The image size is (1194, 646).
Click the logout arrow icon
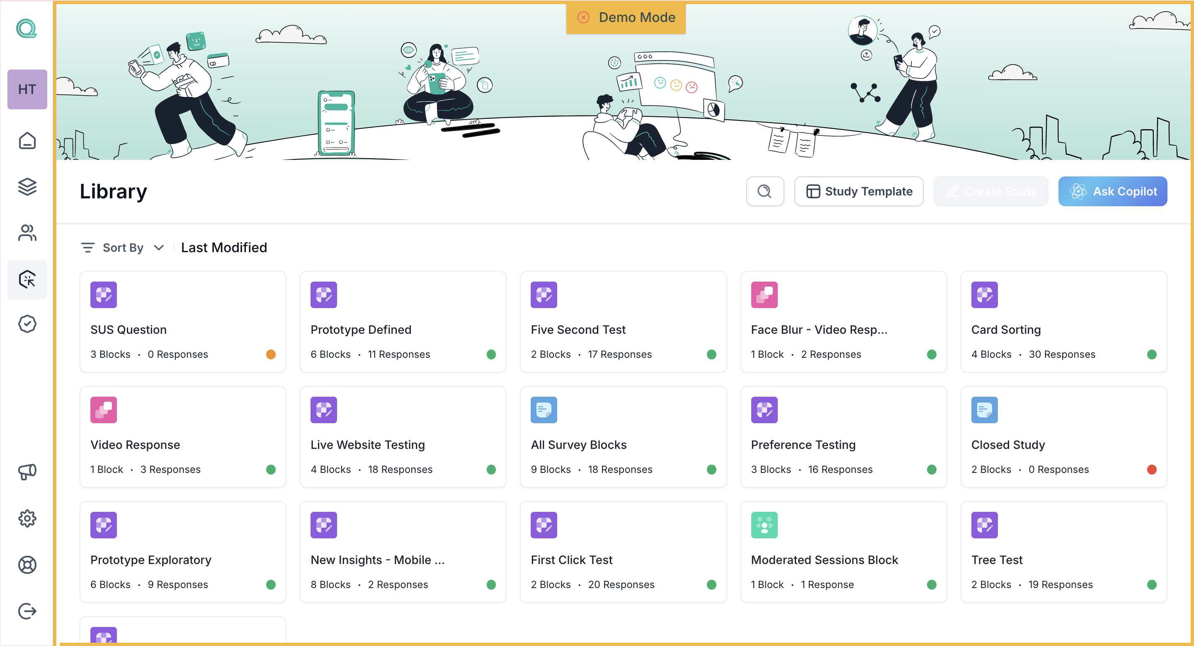[27, 611]
